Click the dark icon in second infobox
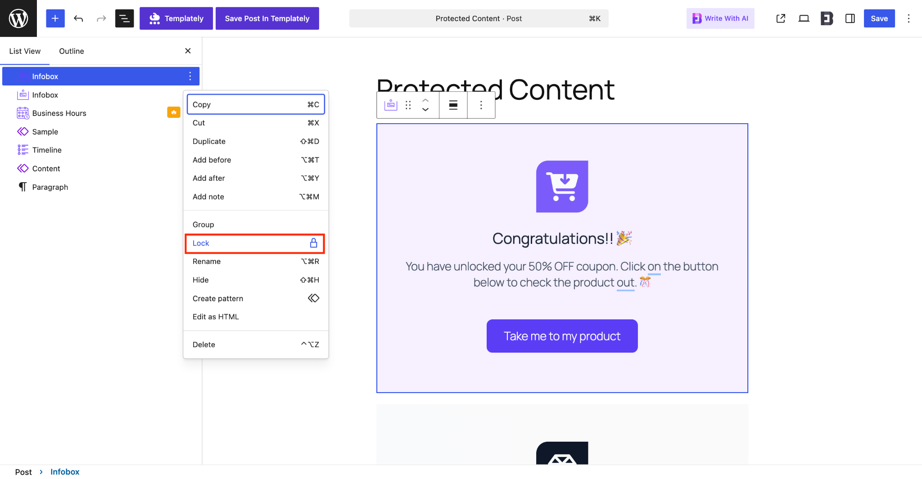The height and width of the screenshot is (479, 922). point(562,453)
